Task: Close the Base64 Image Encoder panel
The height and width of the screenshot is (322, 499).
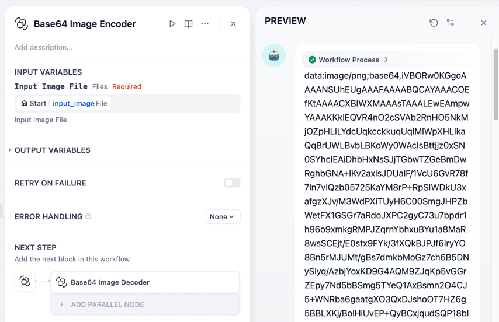Action: pyautogui.click(x=233, y=24)
